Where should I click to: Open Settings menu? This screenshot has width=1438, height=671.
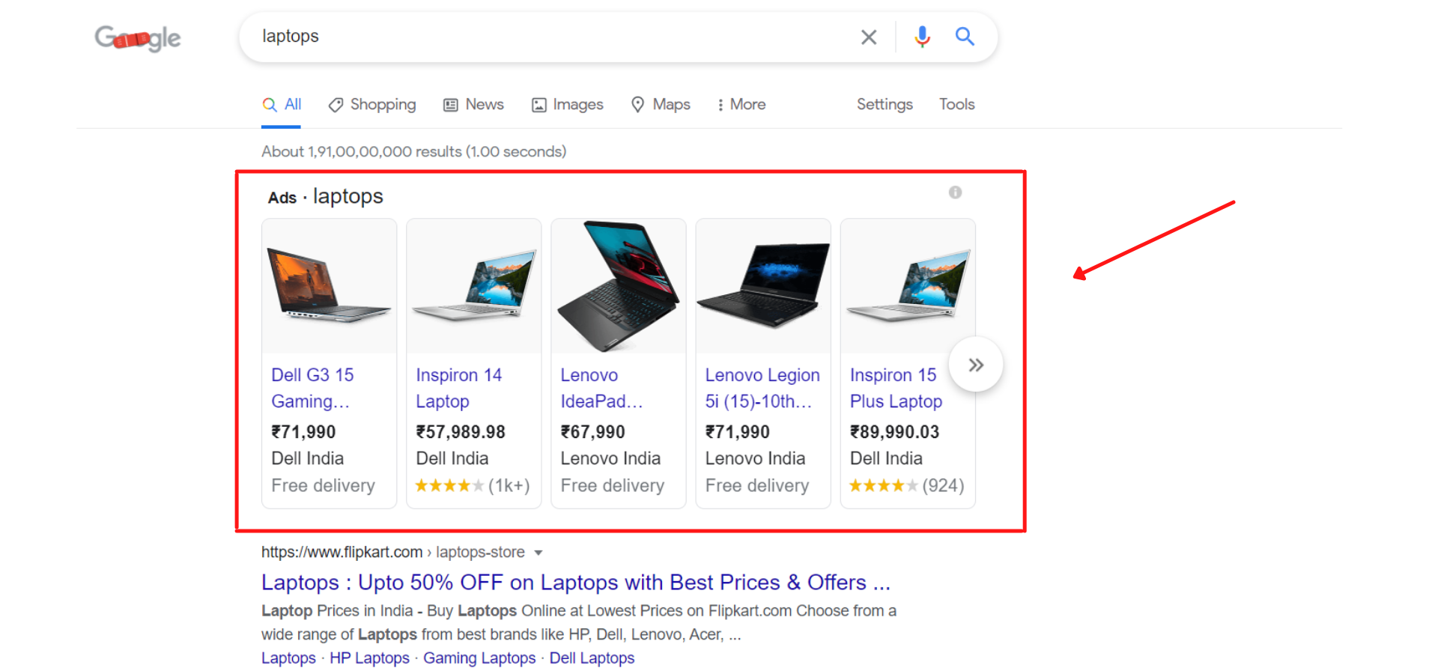(885, 105)
